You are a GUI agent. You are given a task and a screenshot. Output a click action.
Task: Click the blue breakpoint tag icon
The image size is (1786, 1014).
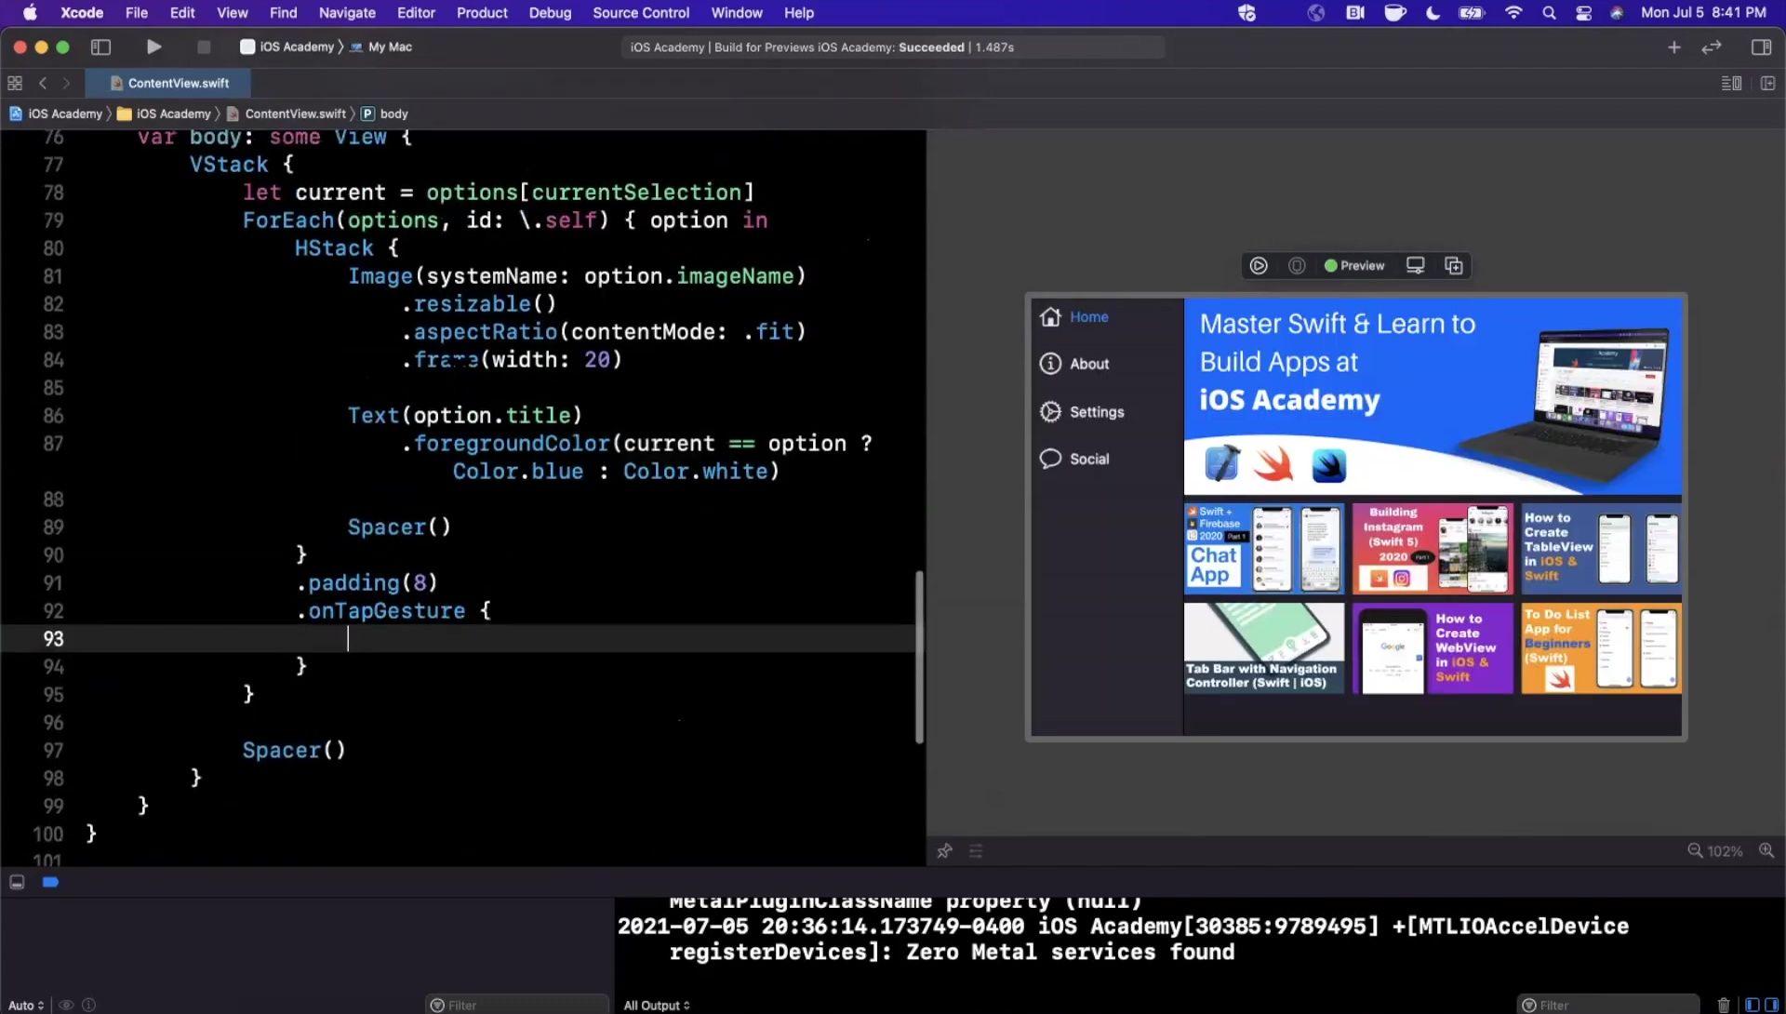pos(50,882)
